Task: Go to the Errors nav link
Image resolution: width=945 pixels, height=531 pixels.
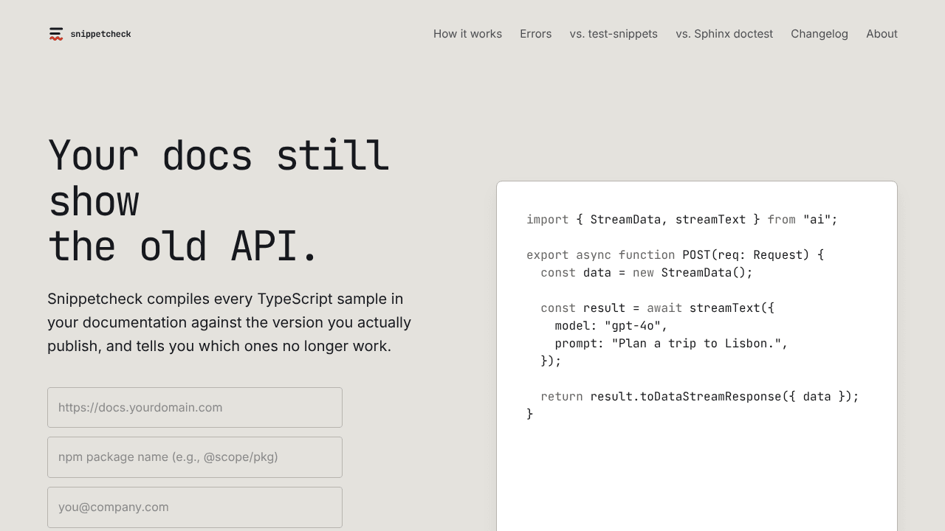Action: (535, 34)
